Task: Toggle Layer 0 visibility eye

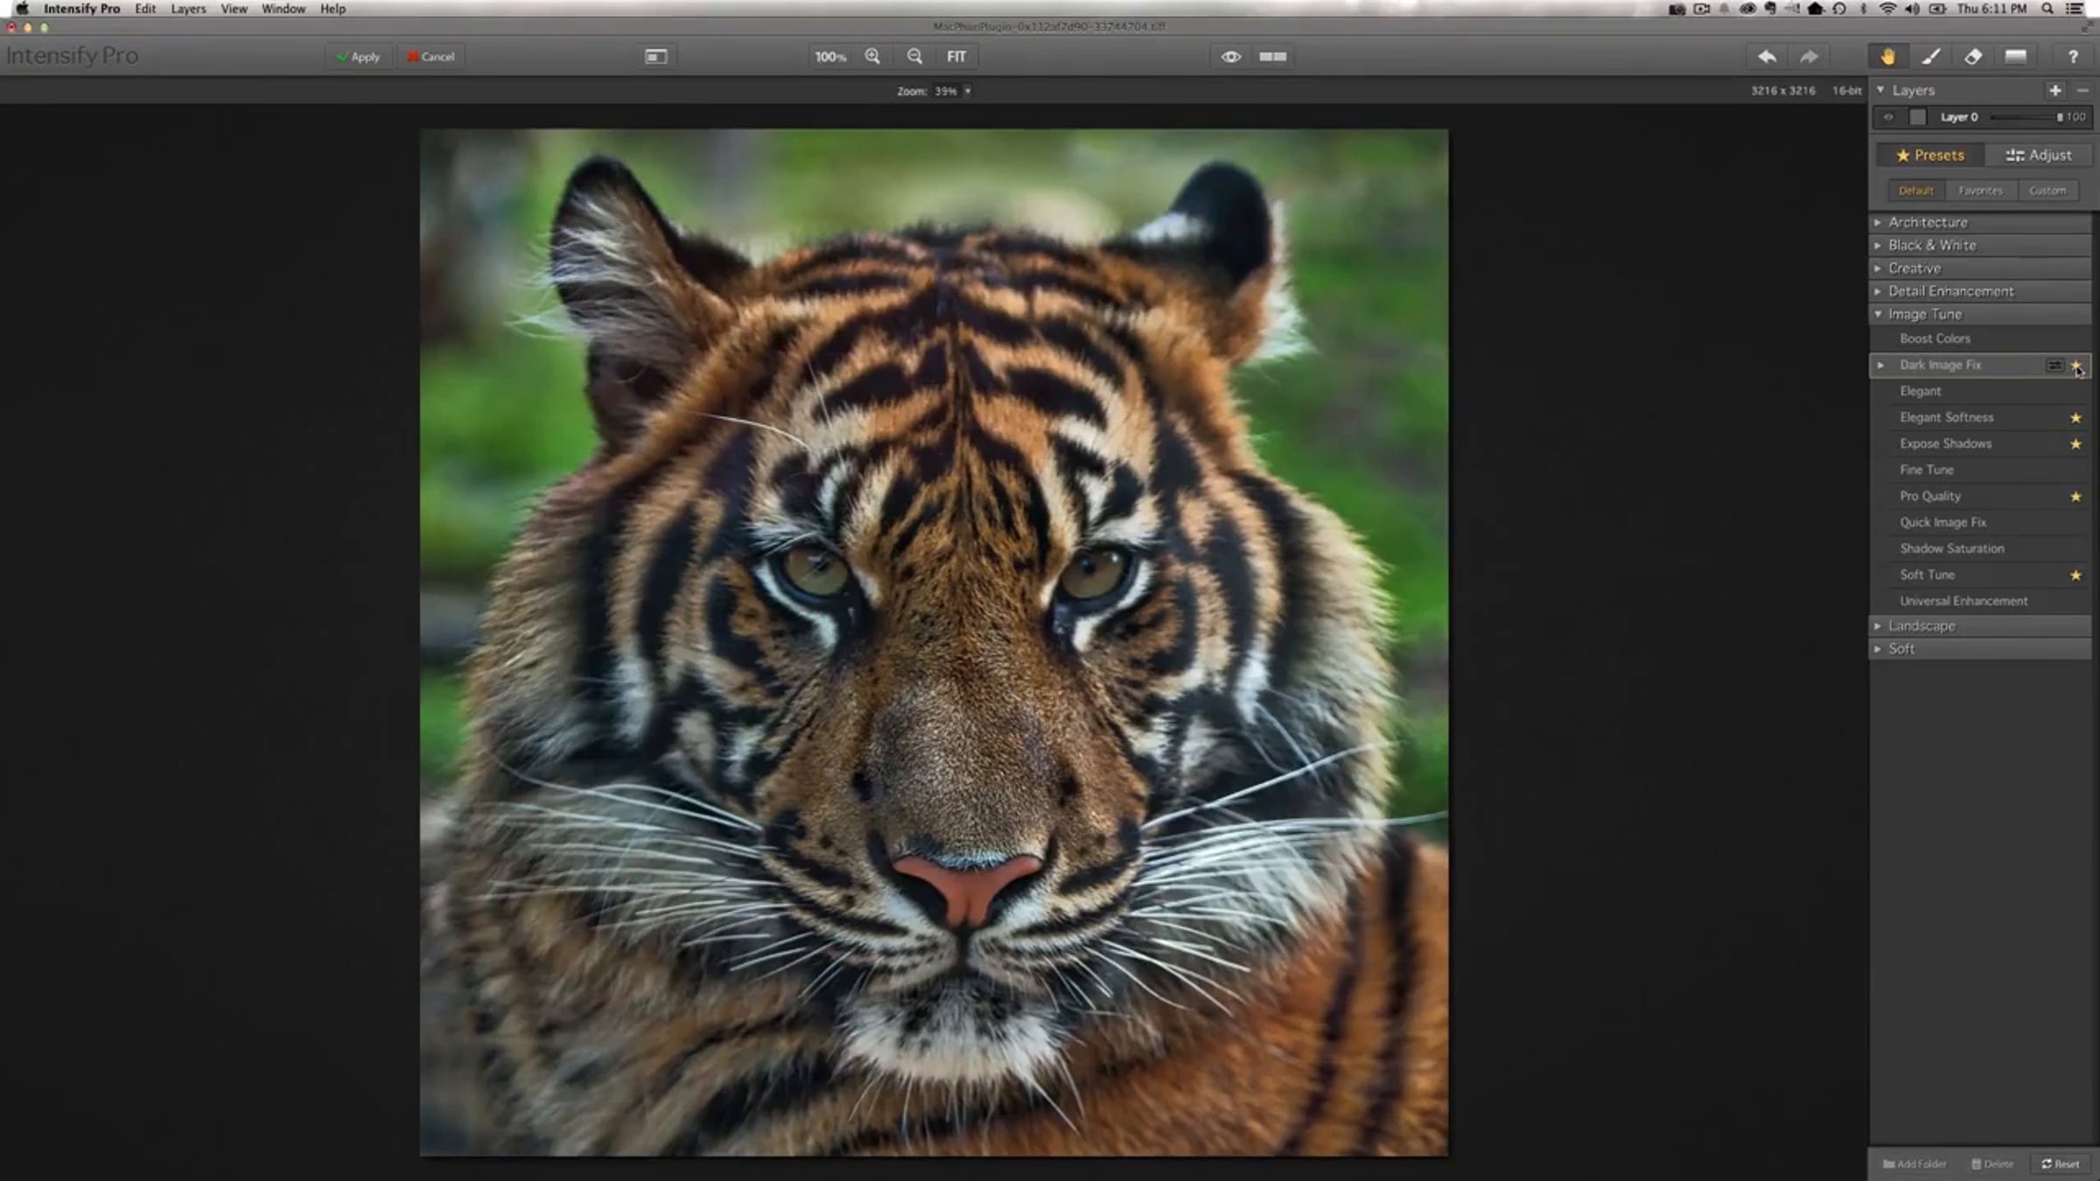Action: [x=1888, y=117]
